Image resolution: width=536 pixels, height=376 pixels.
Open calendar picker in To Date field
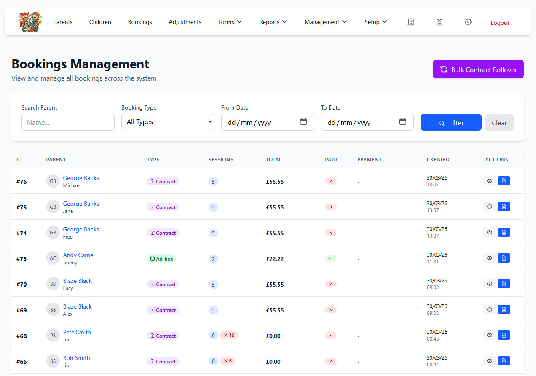click(403, 122)
